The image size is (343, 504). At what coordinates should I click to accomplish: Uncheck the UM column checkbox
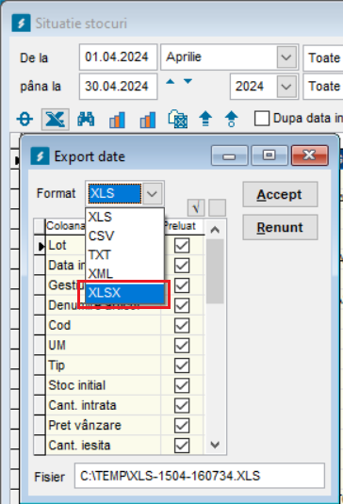click(182, 346)
